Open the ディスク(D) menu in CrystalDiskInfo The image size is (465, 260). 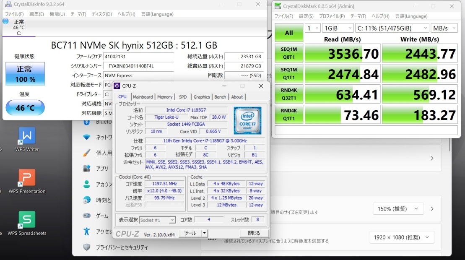point(102,14)
